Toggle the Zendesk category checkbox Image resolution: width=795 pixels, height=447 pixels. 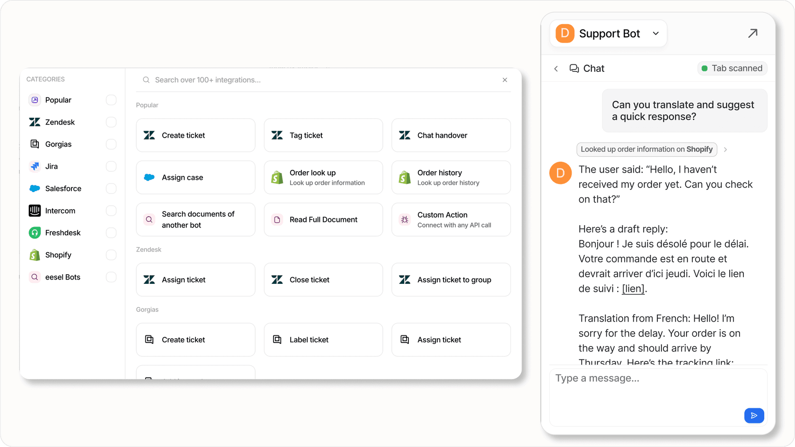111,122
